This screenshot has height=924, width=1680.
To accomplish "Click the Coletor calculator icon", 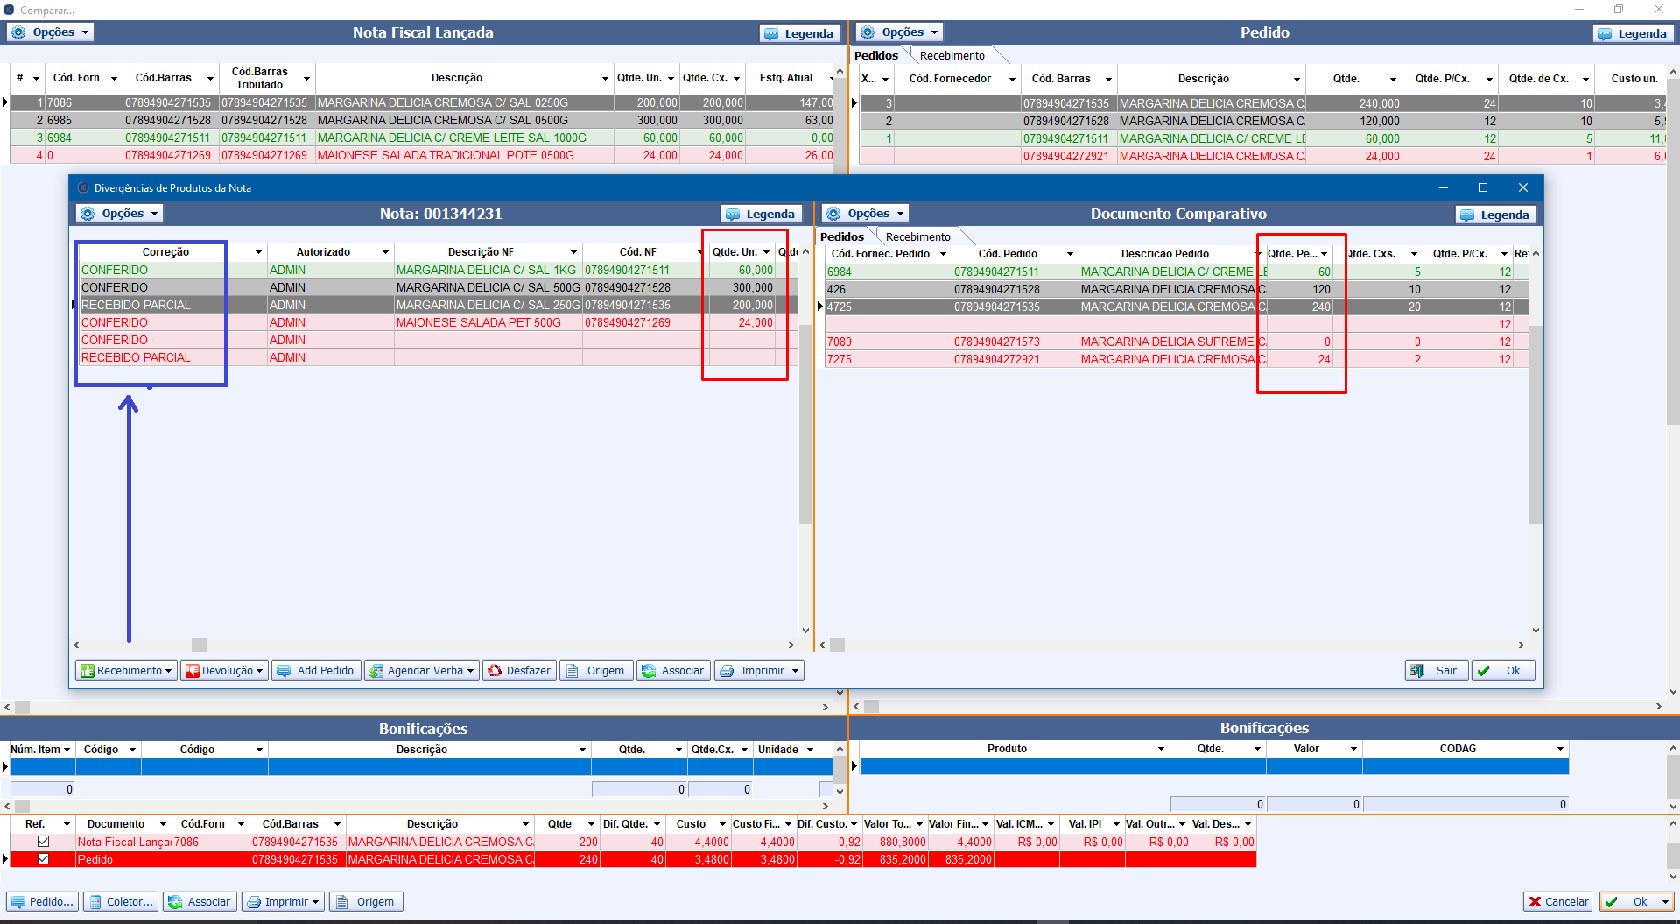I will pos(94,902).
